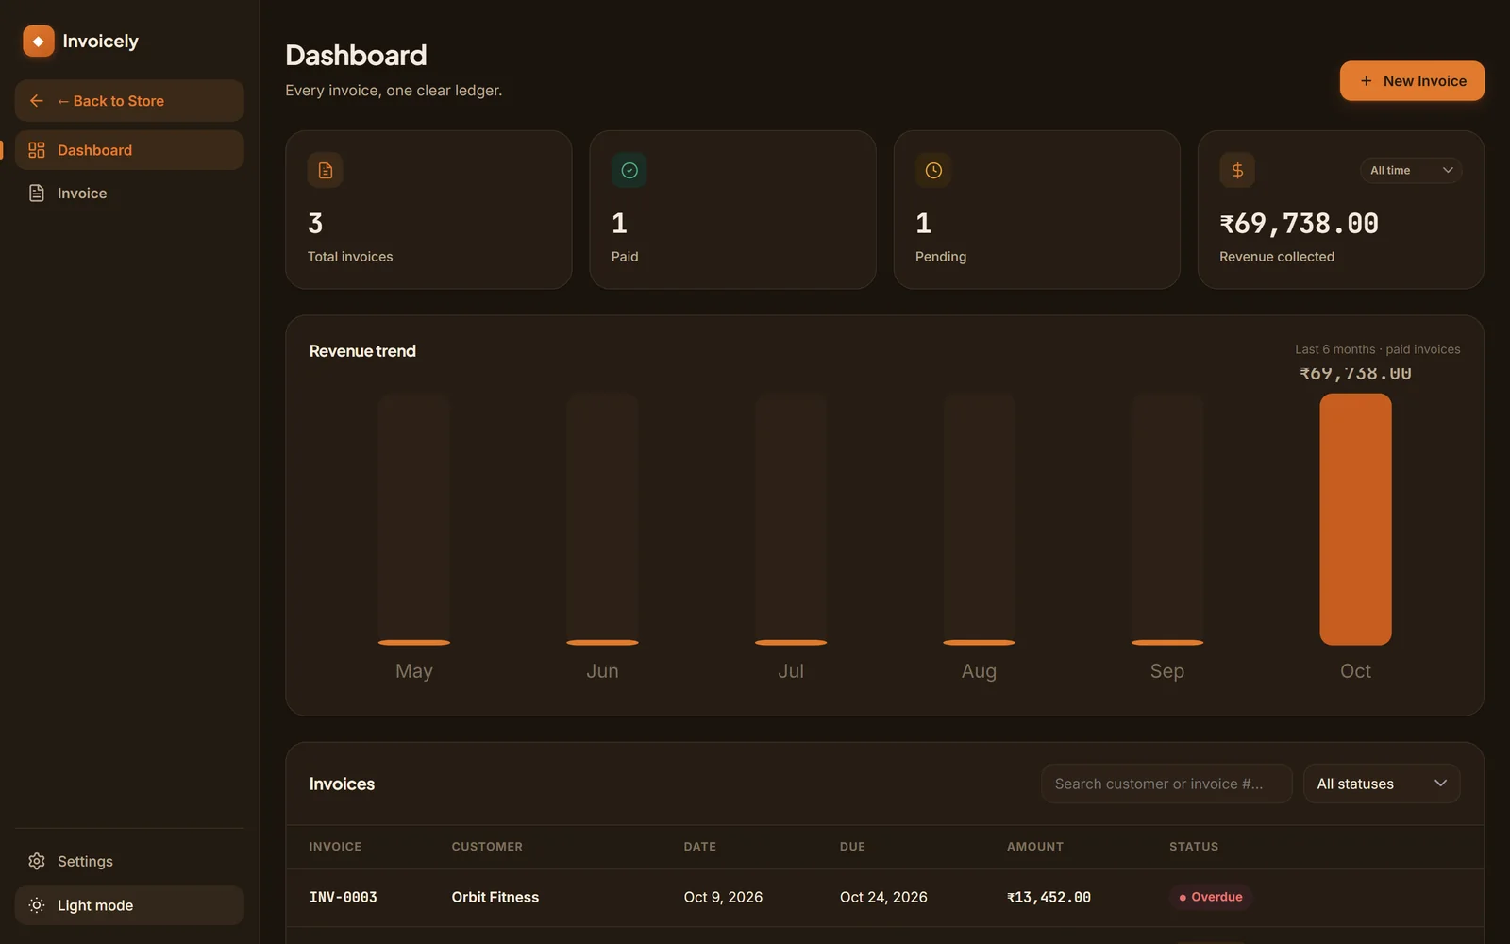Screen dimensions: 1510x944
Task: Click the Total invoices card
Action: [428, 210]
